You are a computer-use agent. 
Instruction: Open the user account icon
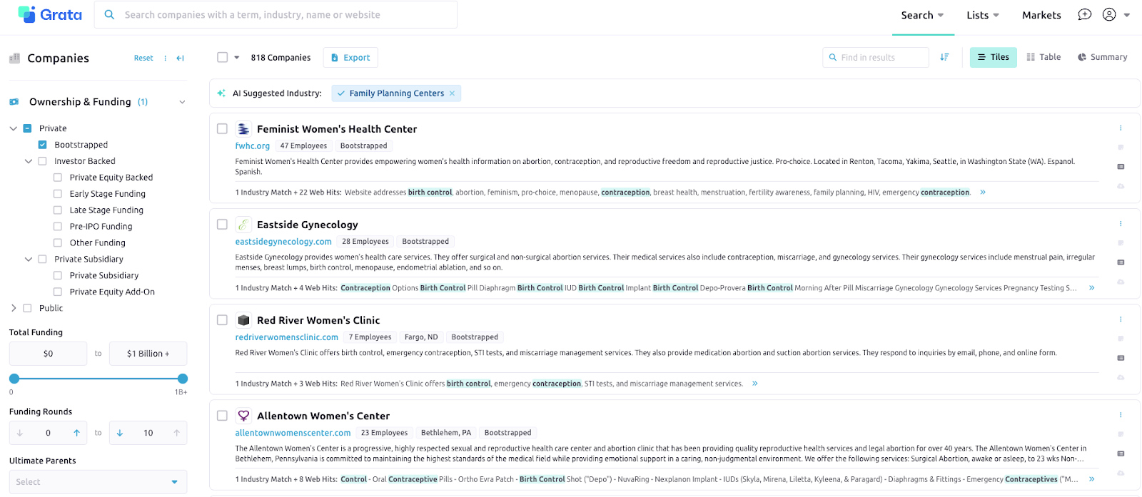coord(1109,14)
